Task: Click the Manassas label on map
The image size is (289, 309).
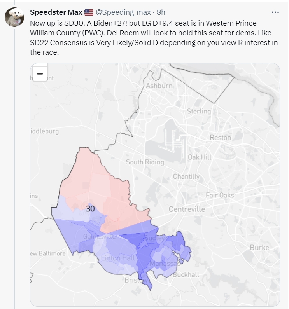Action: click(165, 263)
